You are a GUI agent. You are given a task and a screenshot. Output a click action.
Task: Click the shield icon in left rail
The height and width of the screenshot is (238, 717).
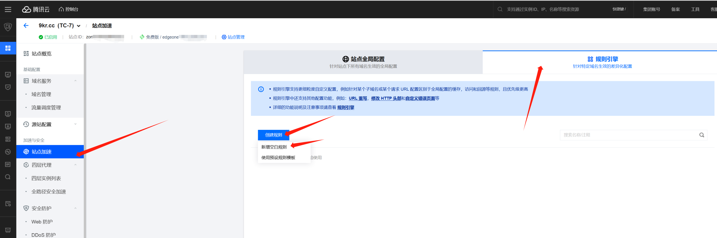tap(8, 27)
